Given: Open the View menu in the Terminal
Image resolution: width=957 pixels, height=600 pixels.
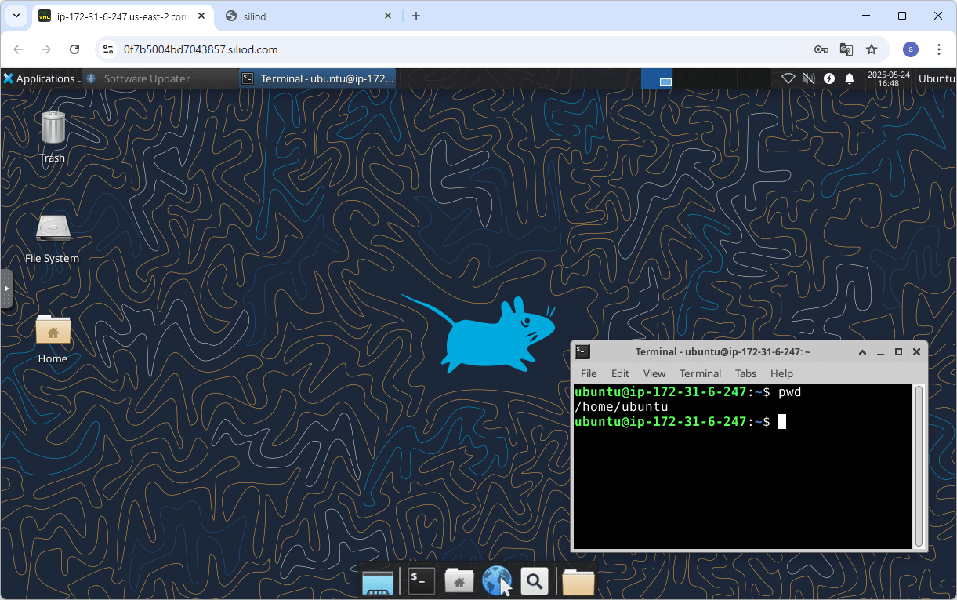Looking at the screenshot, I should click(654, 373).
